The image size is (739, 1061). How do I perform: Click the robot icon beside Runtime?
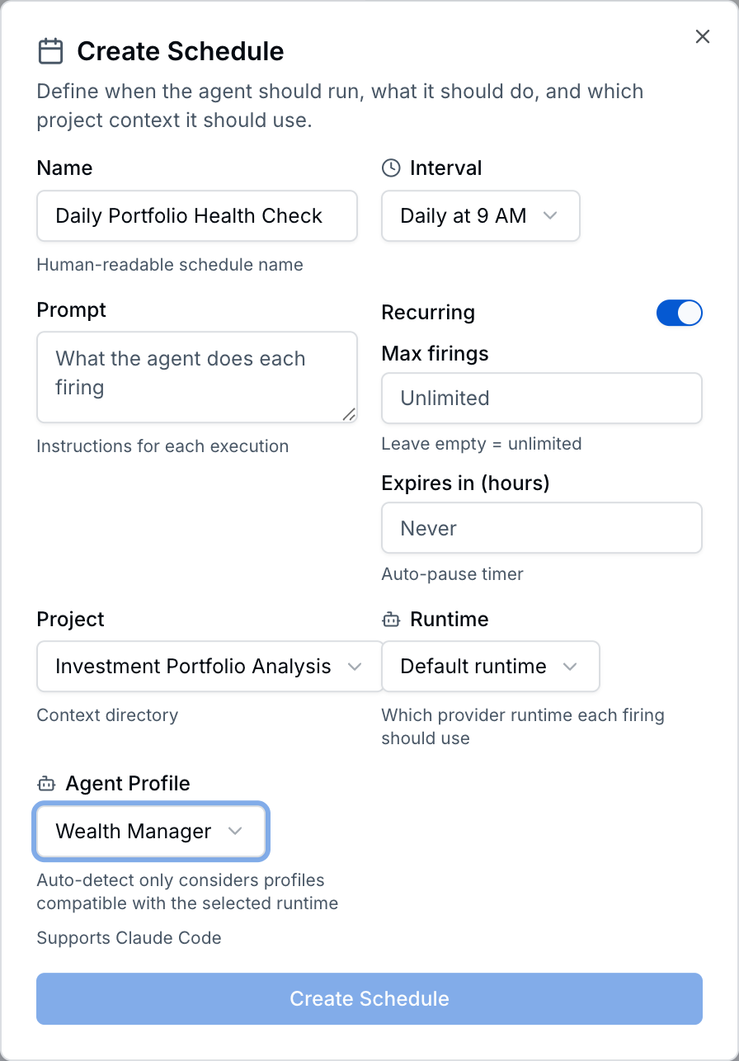click(390, 619)
